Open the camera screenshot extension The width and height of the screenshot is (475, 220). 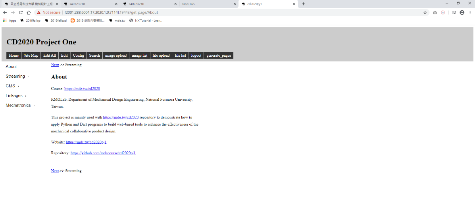point(435,12)
